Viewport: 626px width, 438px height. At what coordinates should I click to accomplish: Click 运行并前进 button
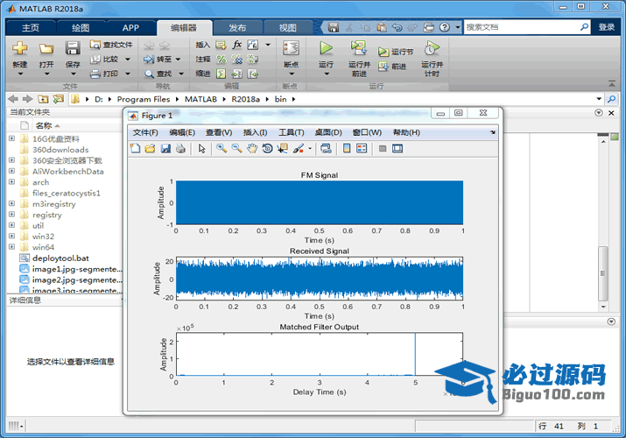pos(359,59)
